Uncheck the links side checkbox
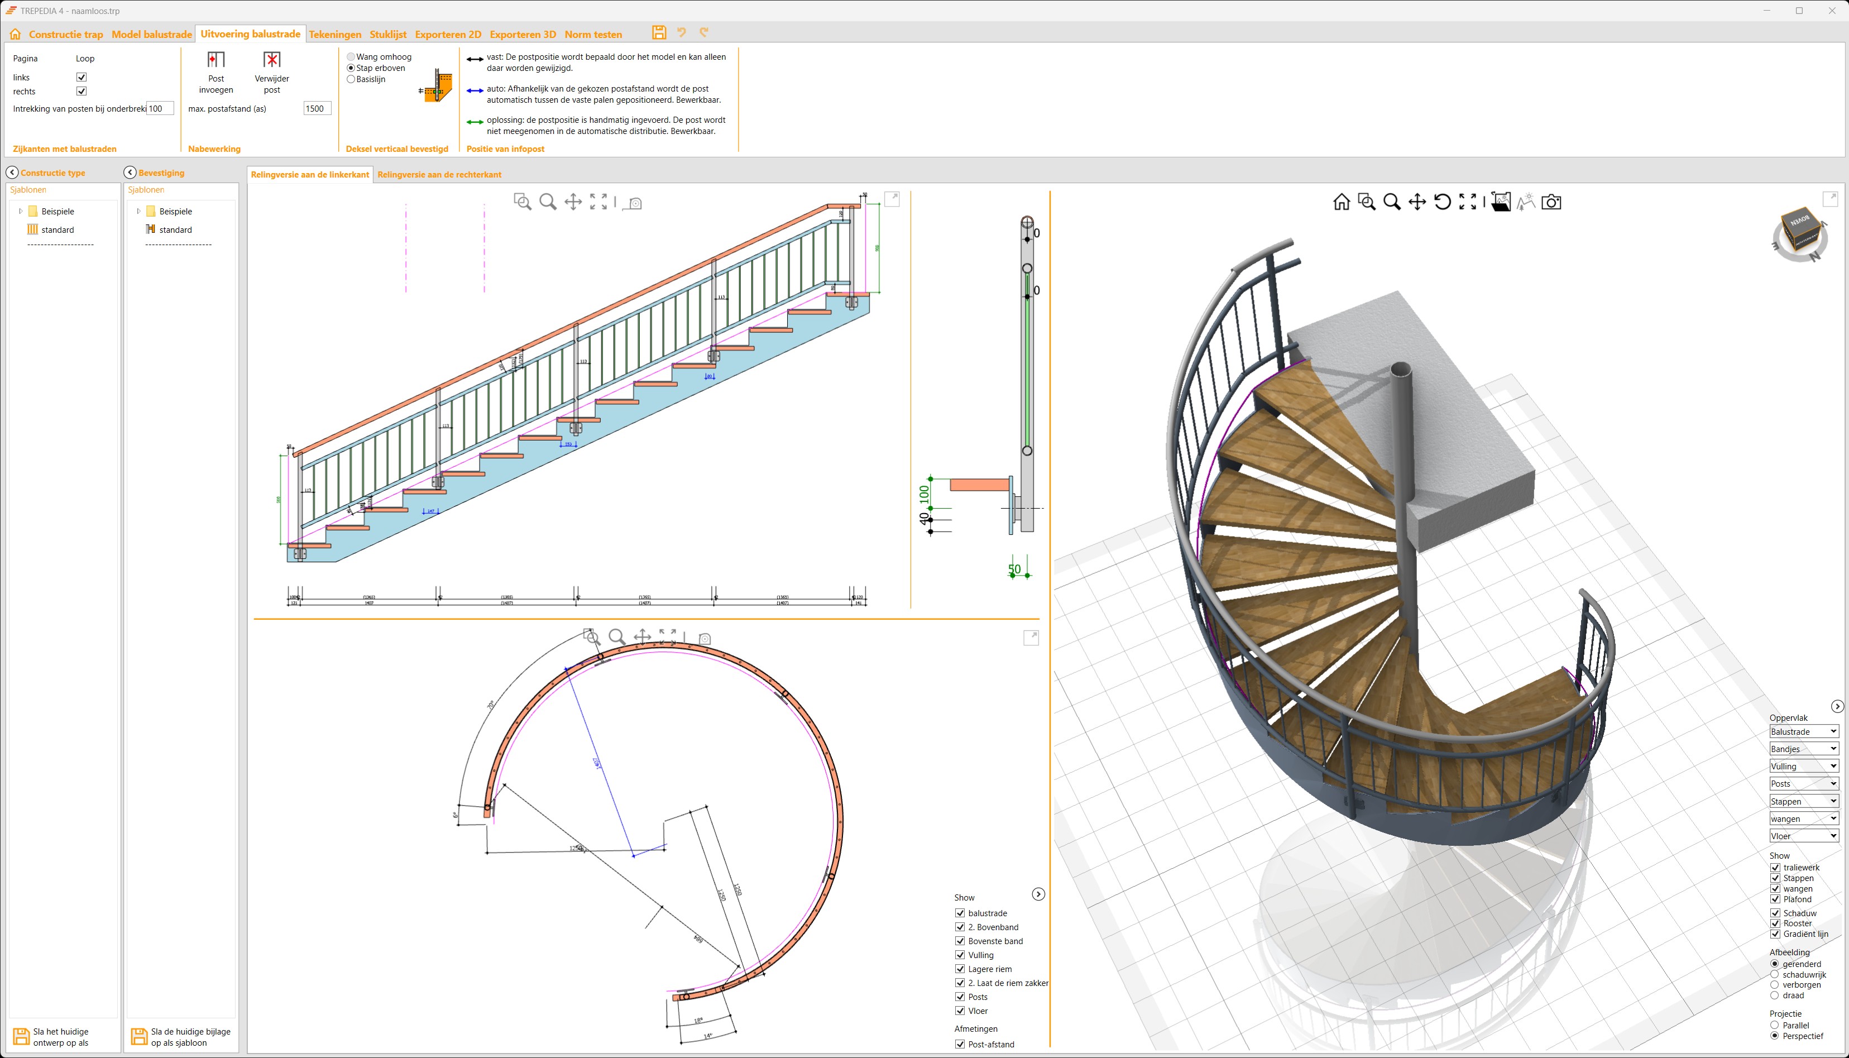This screenshot has height=1058, width=1849. tap(82, 77)
